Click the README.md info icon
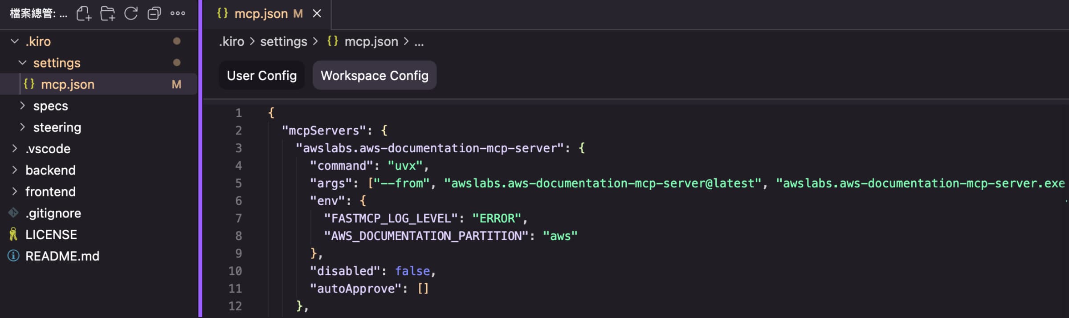 point(13,256)
